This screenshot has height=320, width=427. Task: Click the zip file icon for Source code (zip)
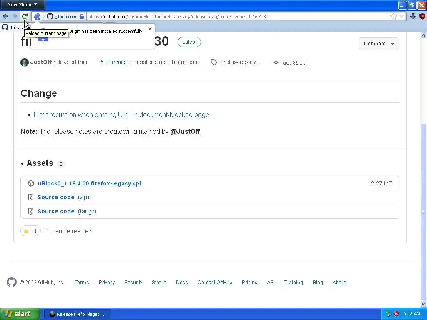pyautogui.click(x=31, y=197)
